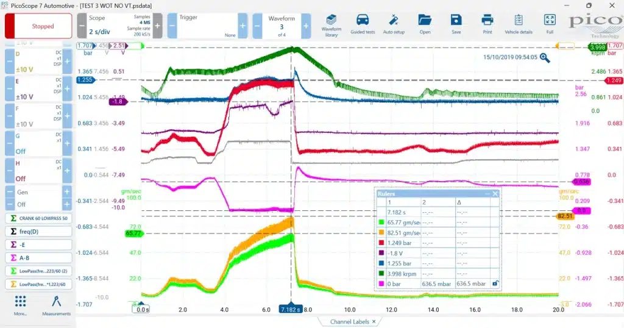
Task: Click the orange 82.51 ruler handle
Action: point(565,216)
